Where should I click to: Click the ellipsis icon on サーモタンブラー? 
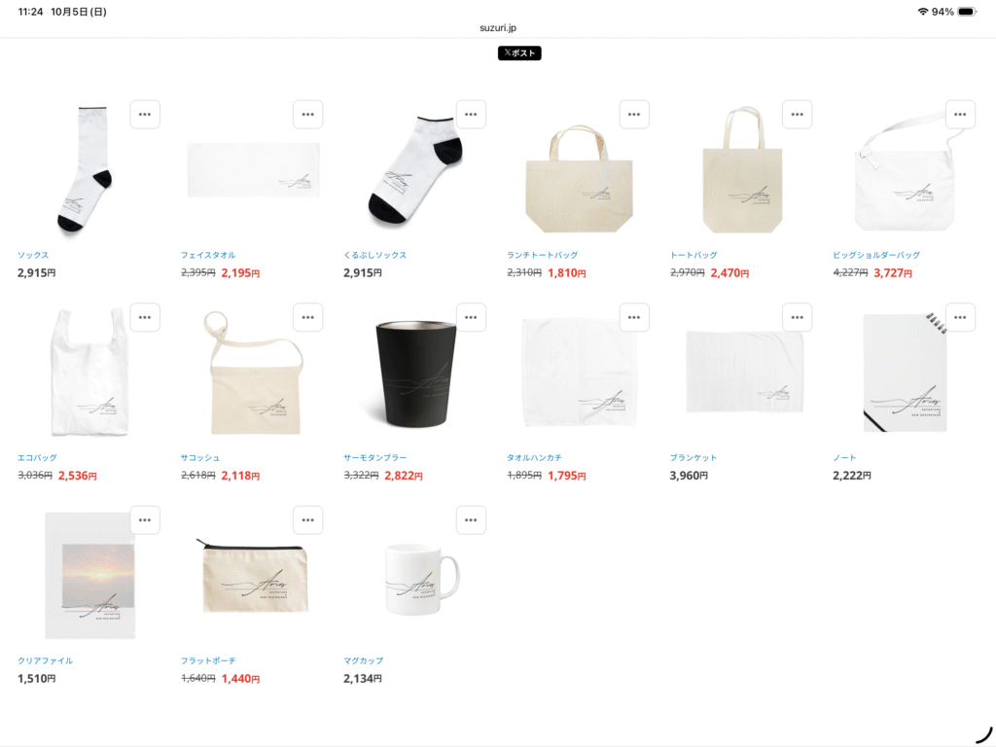pos(471,317)
